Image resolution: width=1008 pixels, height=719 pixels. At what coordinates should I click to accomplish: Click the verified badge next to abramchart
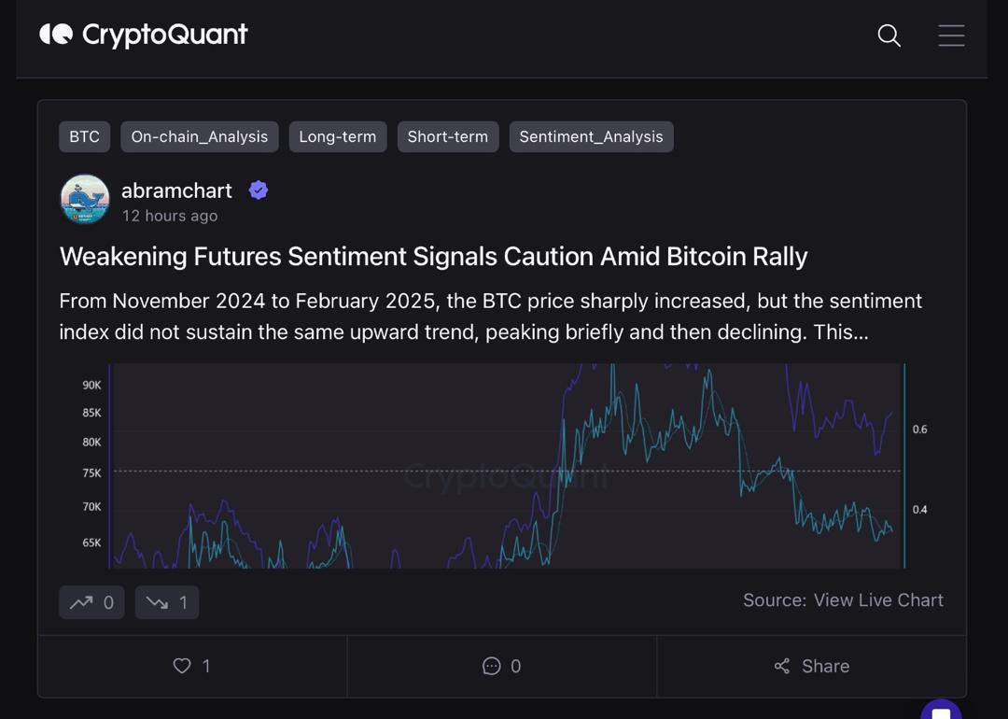(259, 190)
